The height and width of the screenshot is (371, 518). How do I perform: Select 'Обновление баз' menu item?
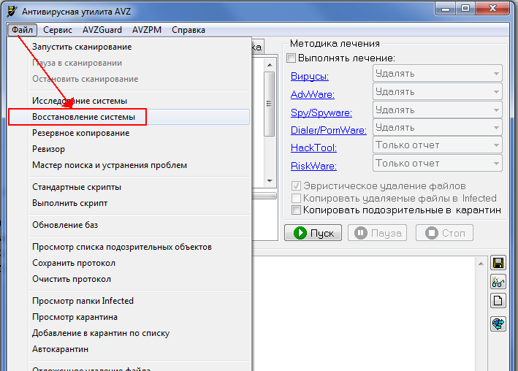(x=129, y=225)
